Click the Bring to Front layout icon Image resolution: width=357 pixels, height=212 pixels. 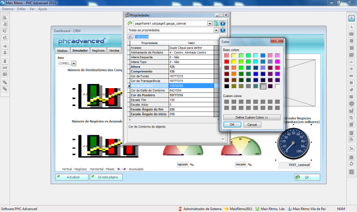pos(5,82)
